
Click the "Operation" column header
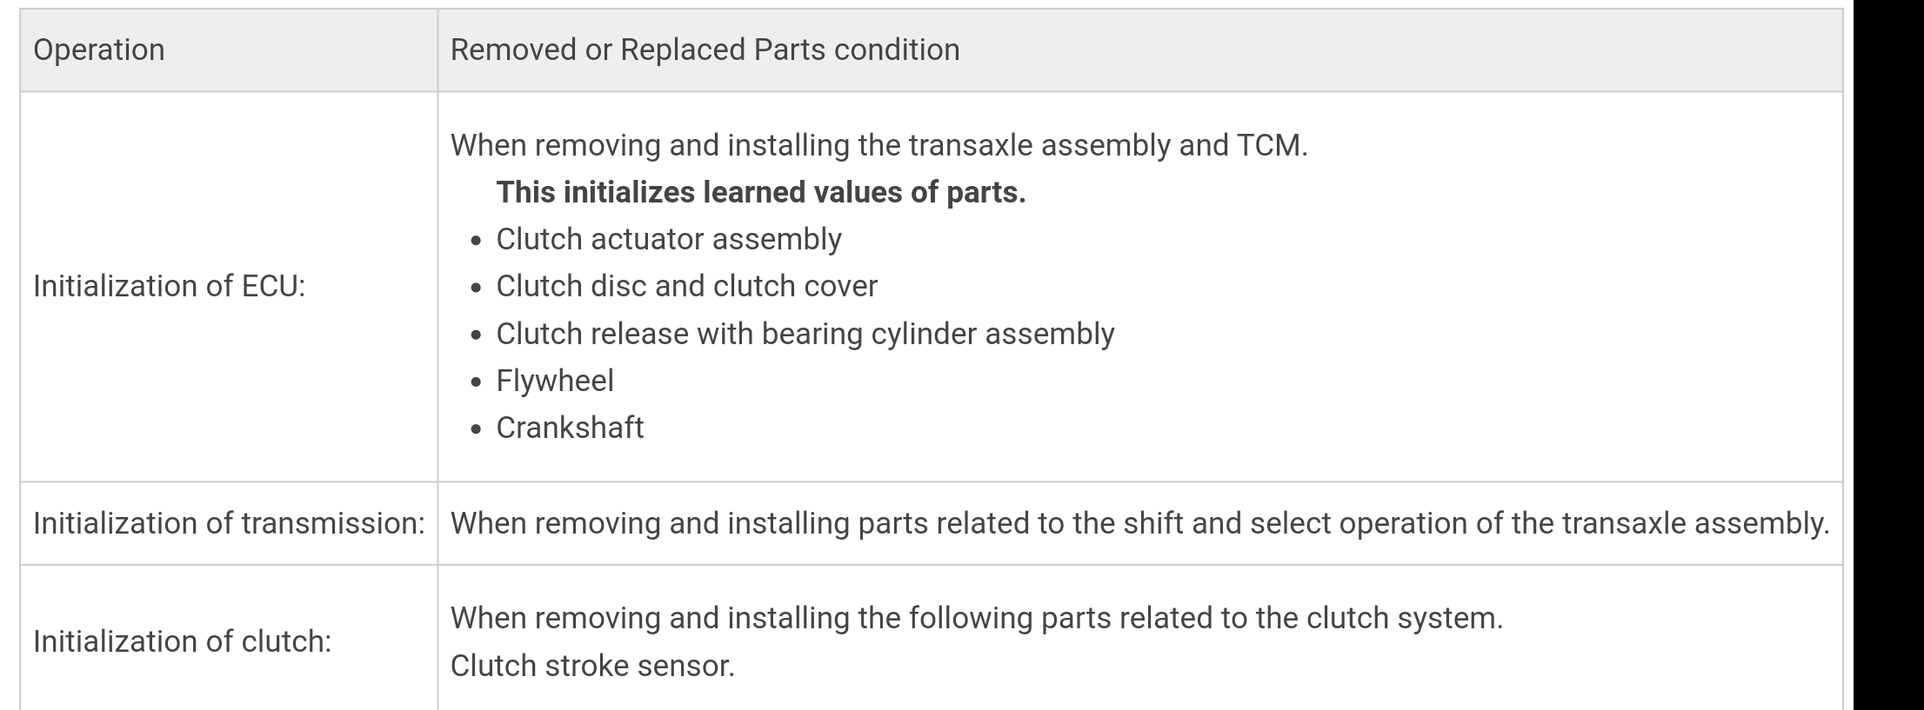99,50
